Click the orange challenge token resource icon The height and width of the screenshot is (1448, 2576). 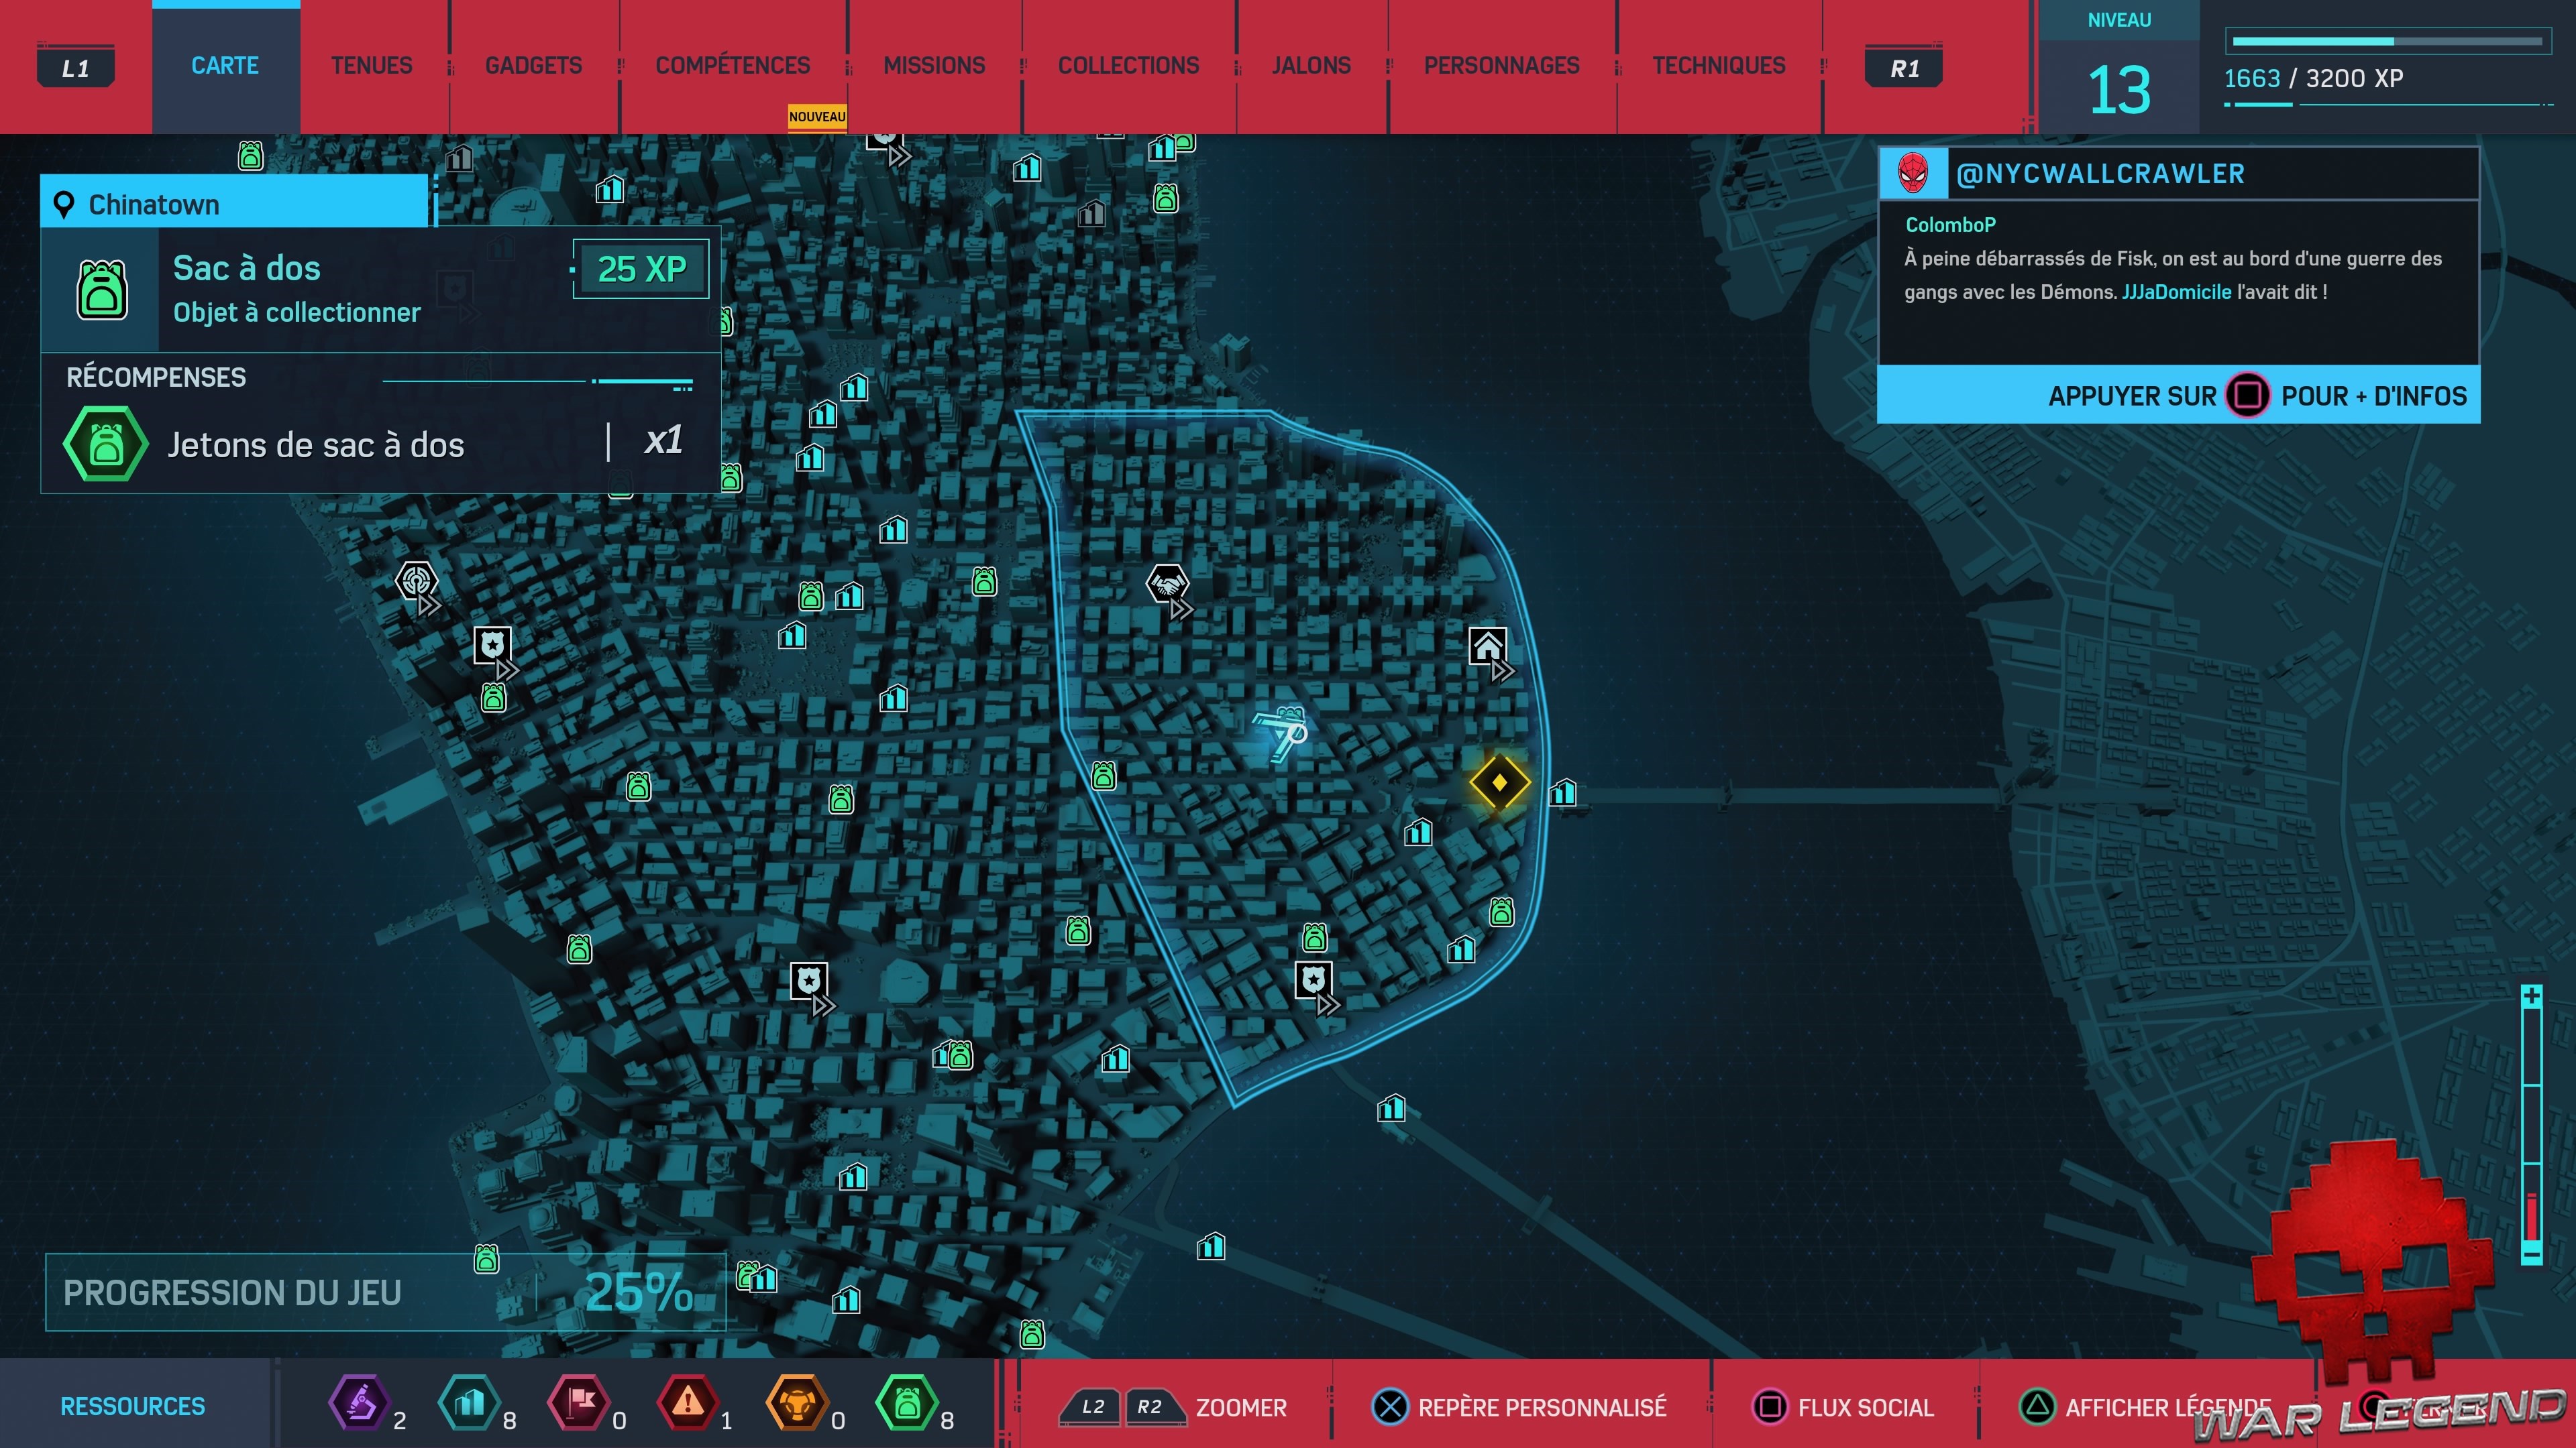[x=797, y=1403]
